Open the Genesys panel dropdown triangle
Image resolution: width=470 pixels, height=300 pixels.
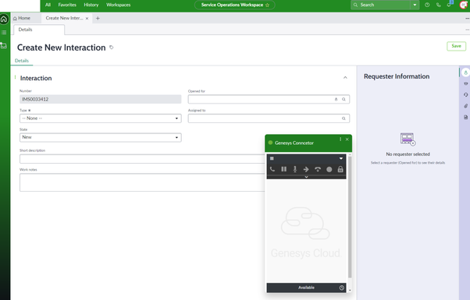[x=341, y=158]
